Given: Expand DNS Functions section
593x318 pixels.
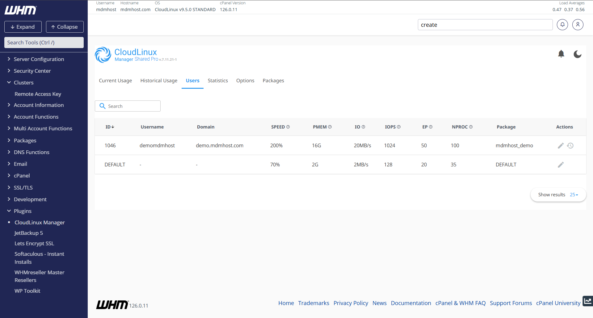Looking at the screenshot, I should [x=28, y=152].
